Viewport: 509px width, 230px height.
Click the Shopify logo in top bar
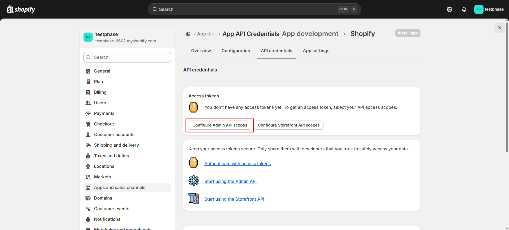tap(21, 9)
